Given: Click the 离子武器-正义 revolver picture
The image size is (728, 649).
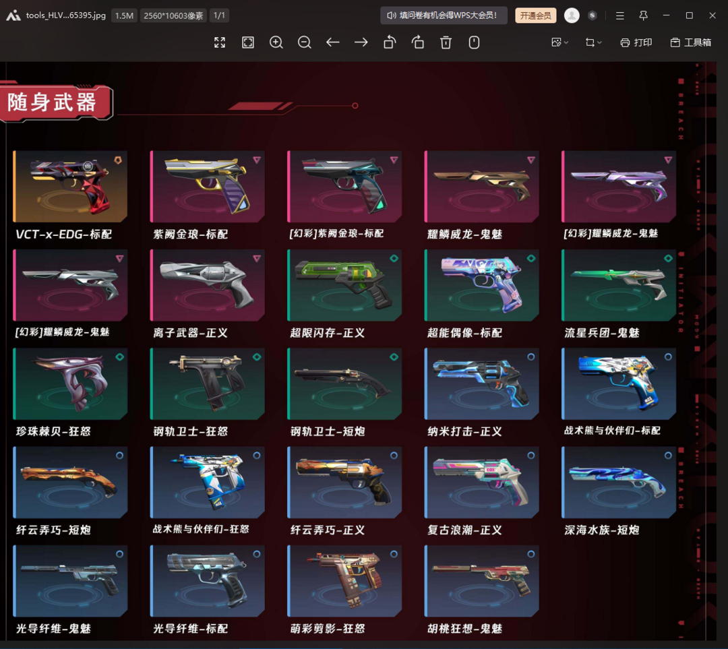Looking at the screenshot, I should tap(208, 285).
